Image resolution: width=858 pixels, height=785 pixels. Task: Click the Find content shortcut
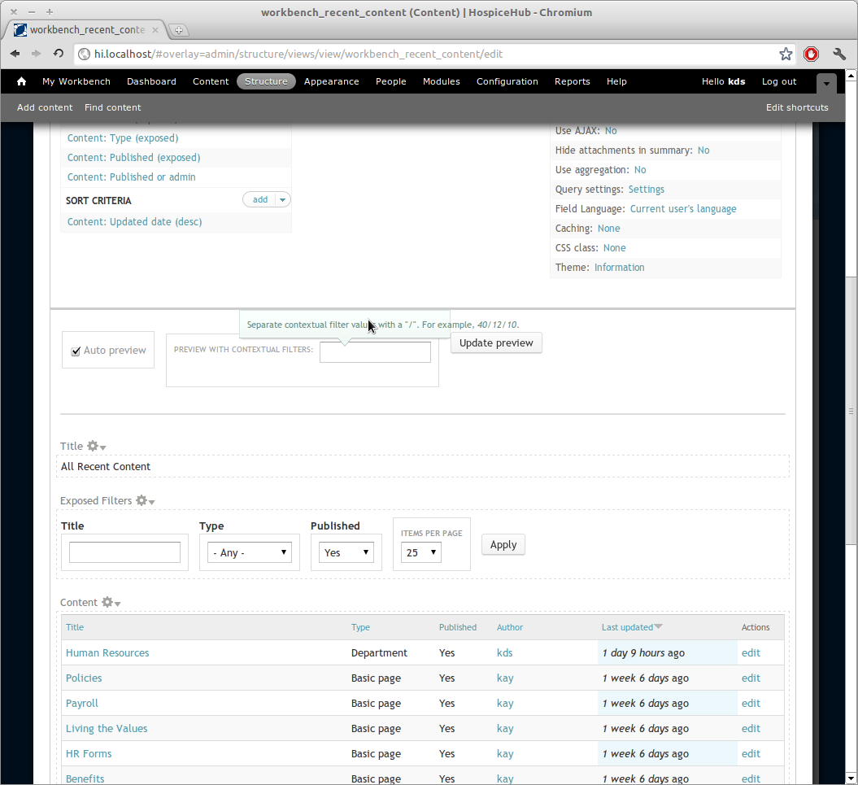click(x=113, y=108)
